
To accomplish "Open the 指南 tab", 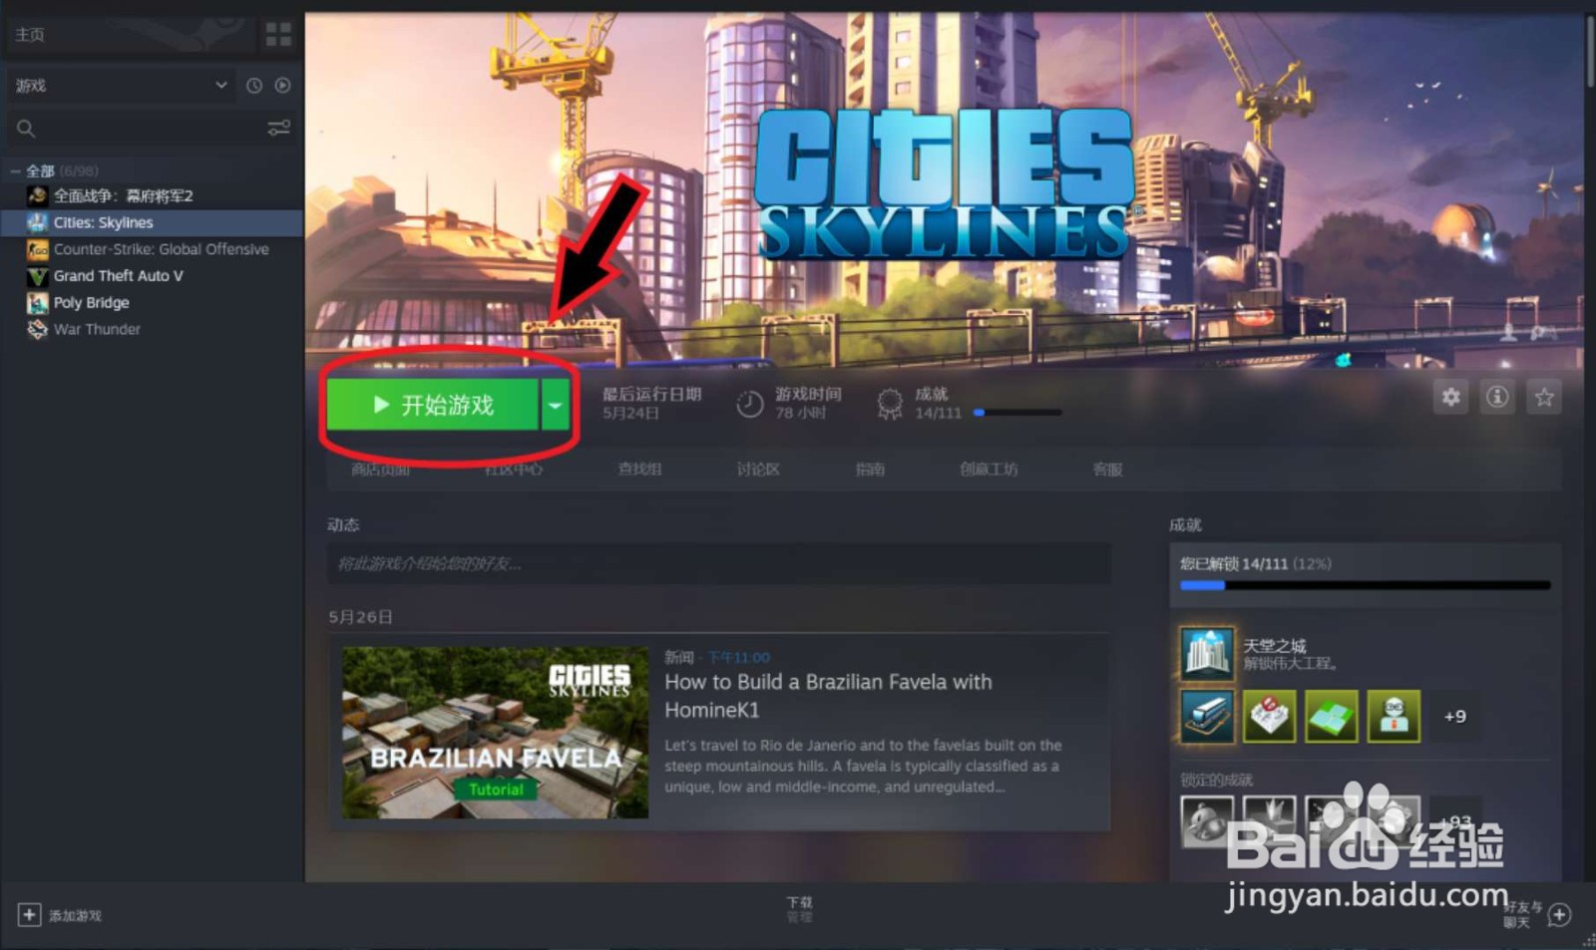I will coord(870,469).
